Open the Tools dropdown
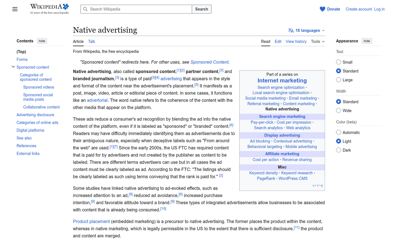 pyautogui.click(x=317, y=41)
